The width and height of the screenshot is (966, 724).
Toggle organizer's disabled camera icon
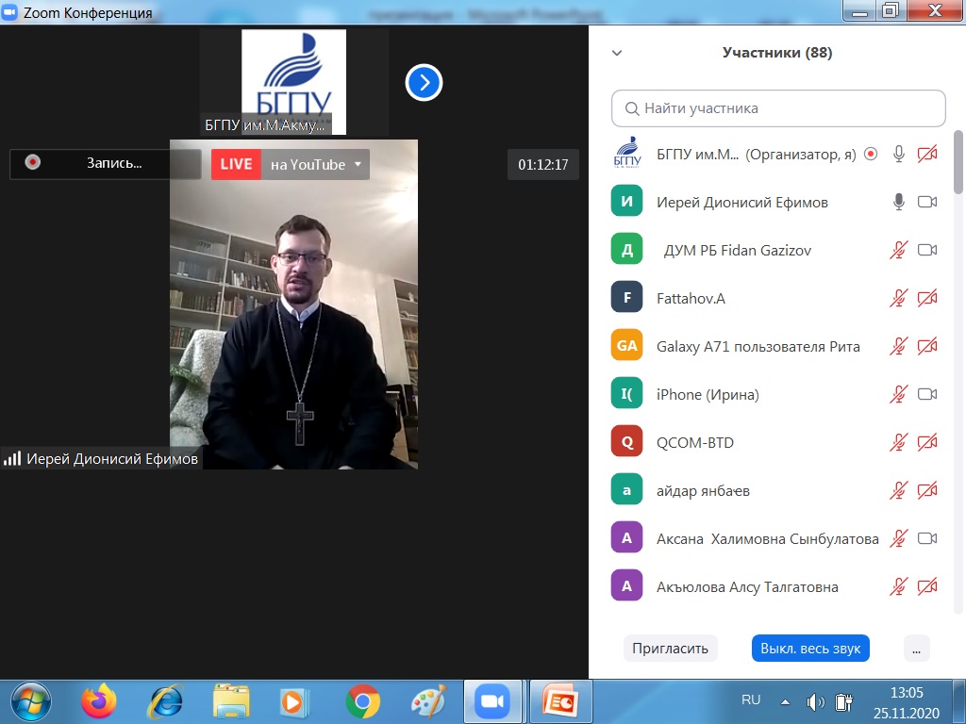tap(927, 154)
